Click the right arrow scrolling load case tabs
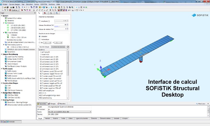 click(68, 47)
